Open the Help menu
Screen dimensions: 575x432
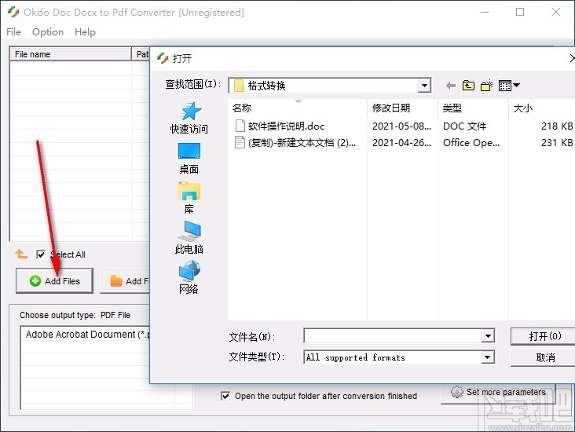85,32
